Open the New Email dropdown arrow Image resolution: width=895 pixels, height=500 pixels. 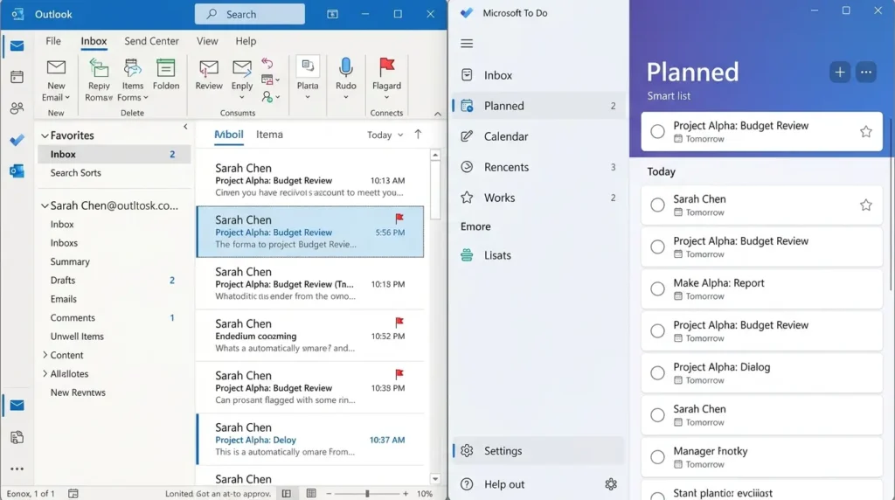pos(67,98)
